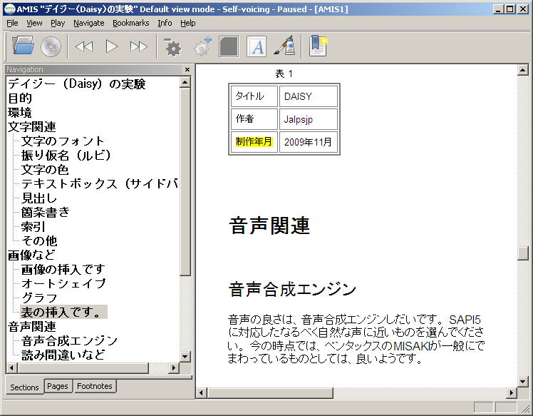Switch to the Footnotes tab
The image size is (533, 416).
point(95,386)
